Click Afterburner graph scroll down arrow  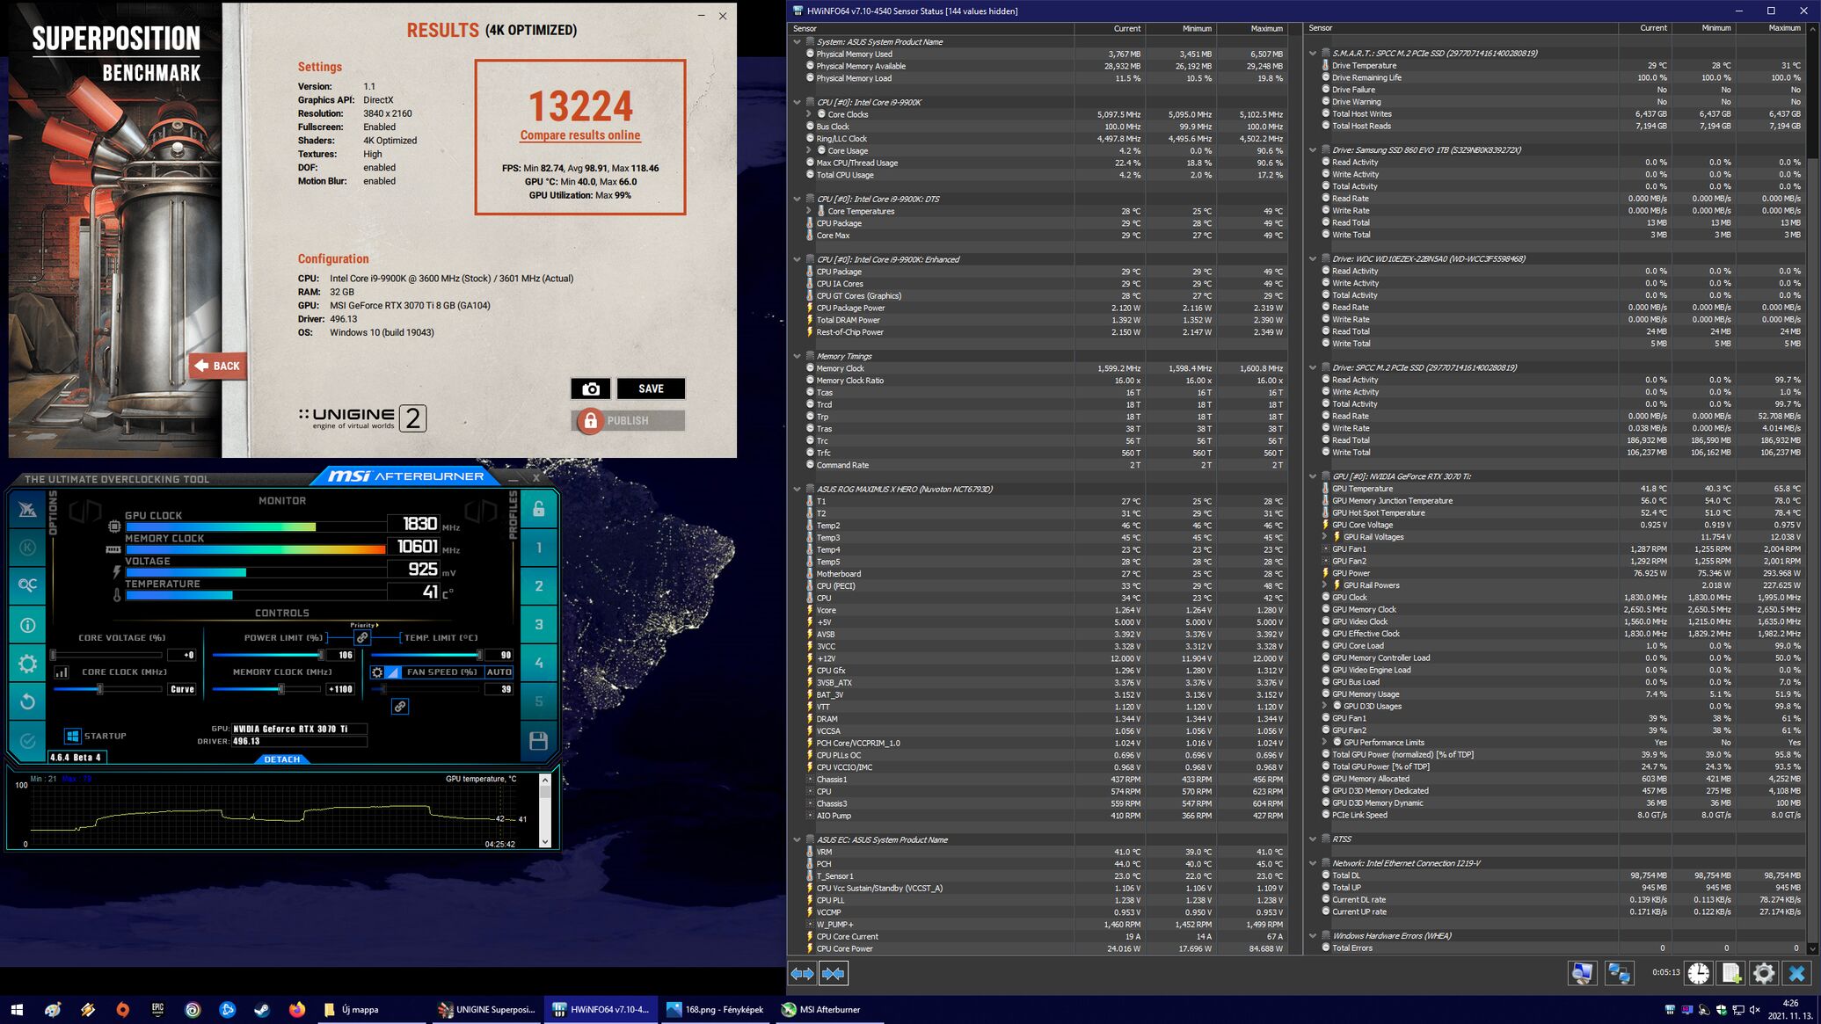coord(545,842)
